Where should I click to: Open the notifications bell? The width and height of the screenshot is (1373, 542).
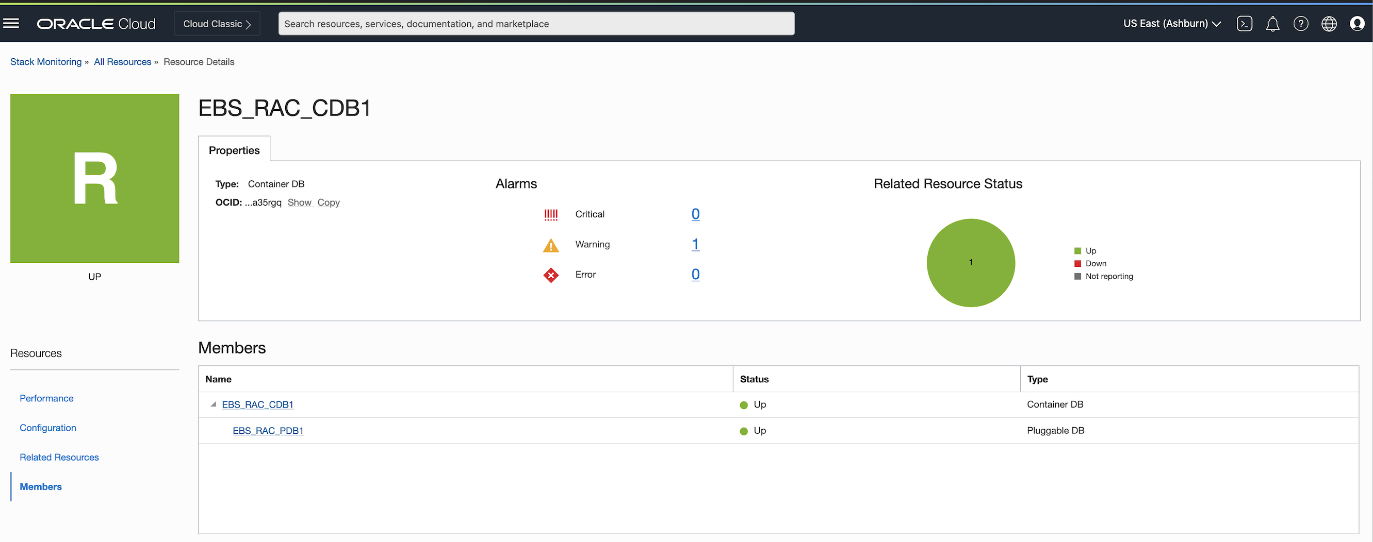pyautogui.click(x=1273, y=23)
